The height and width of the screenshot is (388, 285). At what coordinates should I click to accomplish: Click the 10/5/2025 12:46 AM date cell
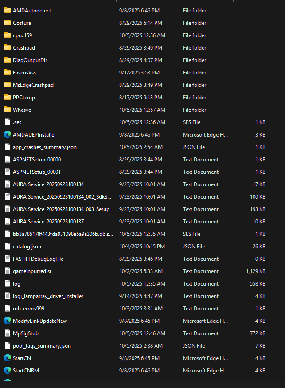click(142, 333)
